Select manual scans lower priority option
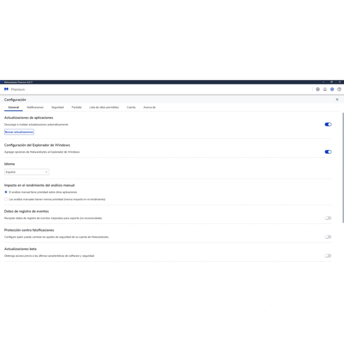344x344 pixels. click(6, 199)
